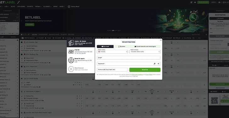Viewport: 229px width, 118px height.
Task: Open the Privacy Policy link
Action: [149, 75]
